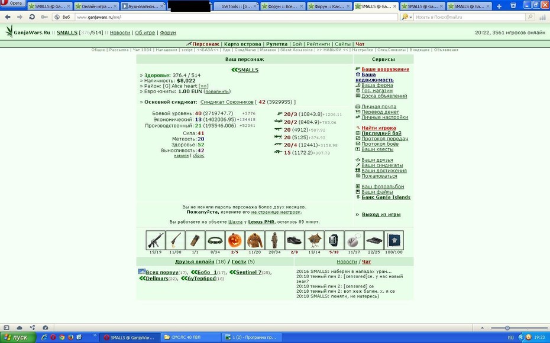Click the Новости link in page header
550x343 pixels.
pos(120,32)
